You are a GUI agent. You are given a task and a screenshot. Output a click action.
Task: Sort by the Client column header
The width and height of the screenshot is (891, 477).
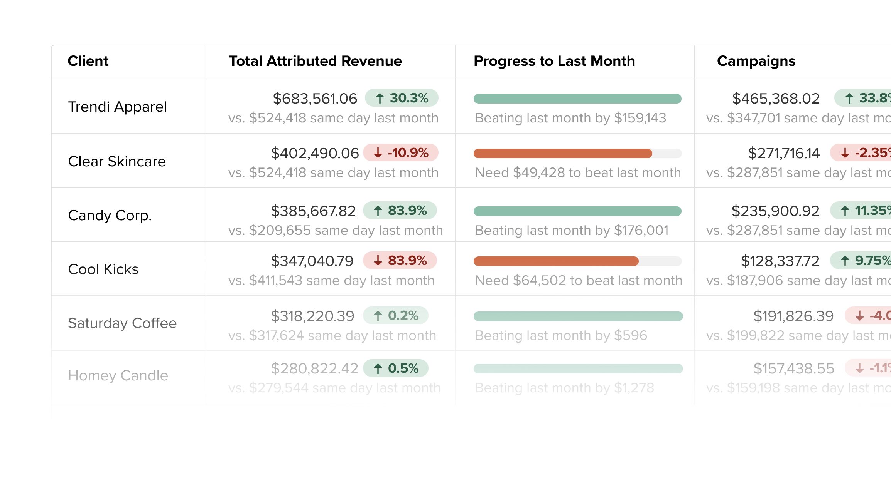(x=88, y=61)
